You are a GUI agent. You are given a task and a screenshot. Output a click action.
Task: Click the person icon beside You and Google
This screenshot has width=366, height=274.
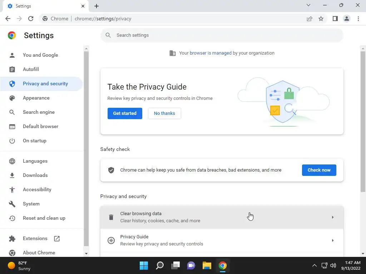pyautogui.click(x=12, y=55)
